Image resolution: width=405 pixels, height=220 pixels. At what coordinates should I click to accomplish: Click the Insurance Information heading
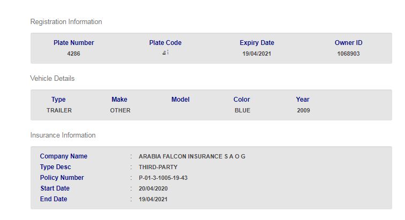tap(63, 135)
